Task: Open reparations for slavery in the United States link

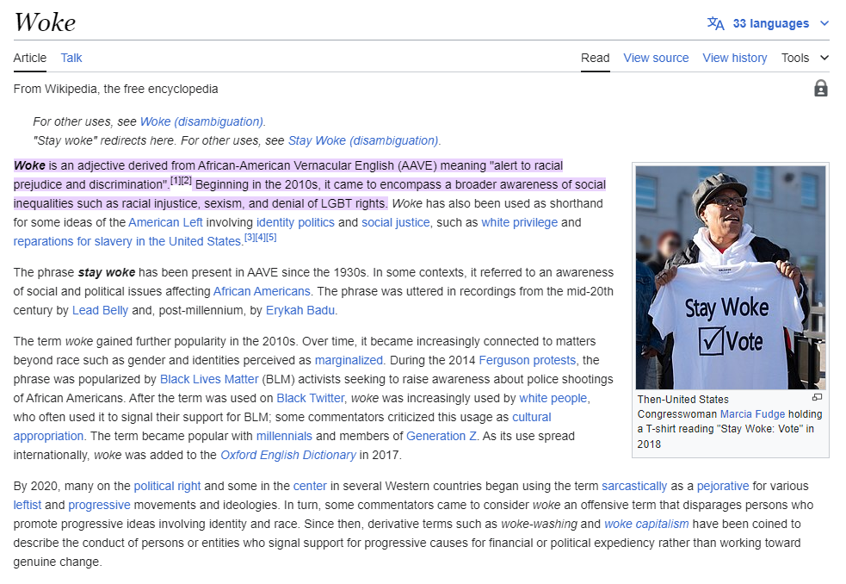Action: coord(127,241)
